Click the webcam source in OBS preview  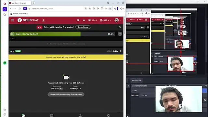181,64
